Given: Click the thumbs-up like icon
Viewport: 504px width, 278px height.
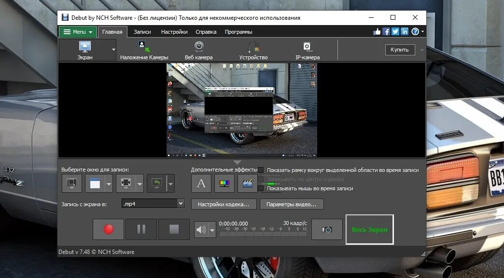Looking at the screenshot, I should pyautogui.click(x=377, y=31).
